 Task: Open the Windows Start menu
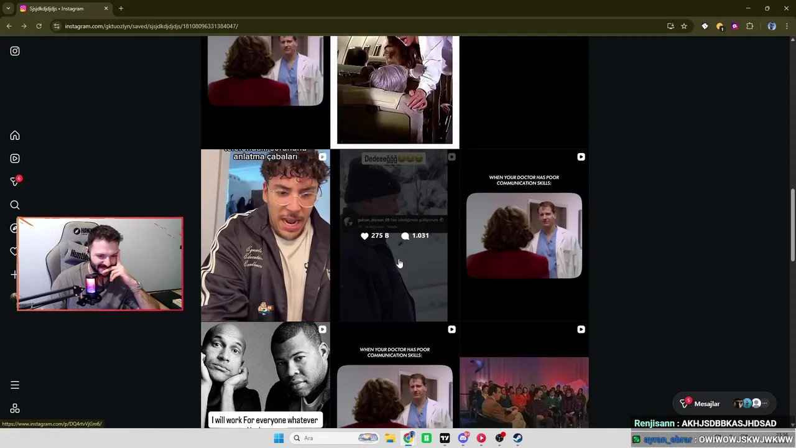coord(279,438)
